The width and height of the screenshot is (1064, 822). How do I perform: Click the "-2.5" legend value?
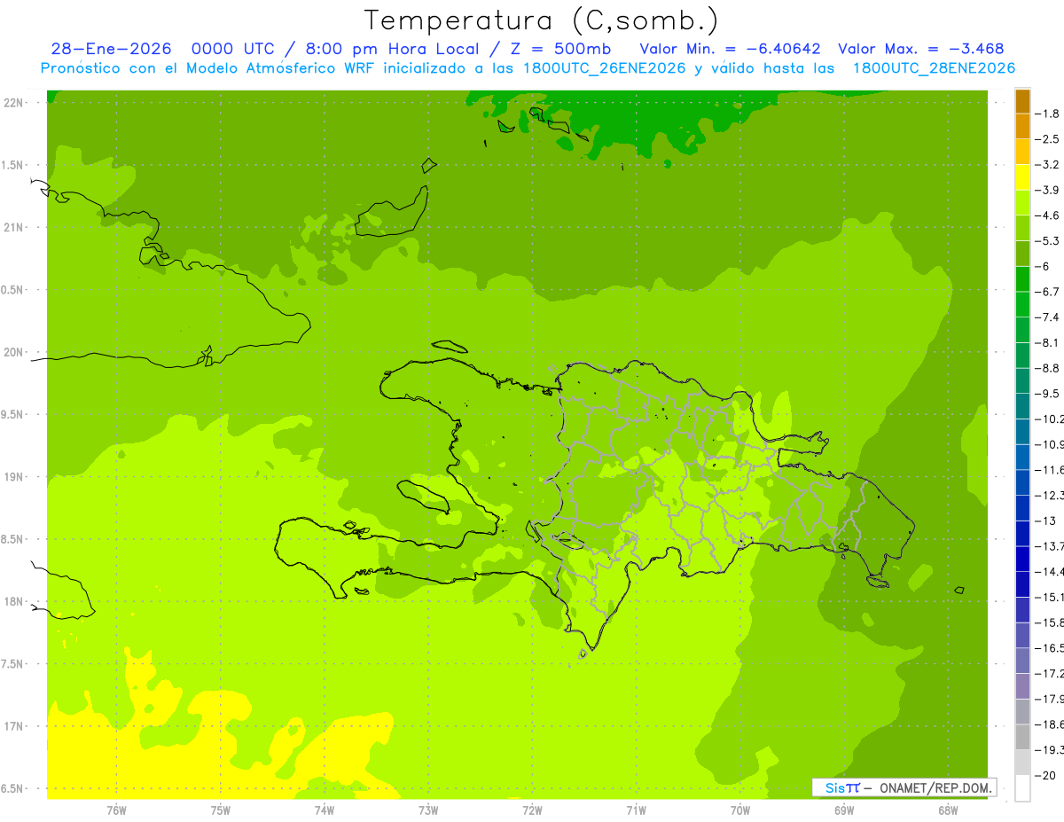[1047, 139]
